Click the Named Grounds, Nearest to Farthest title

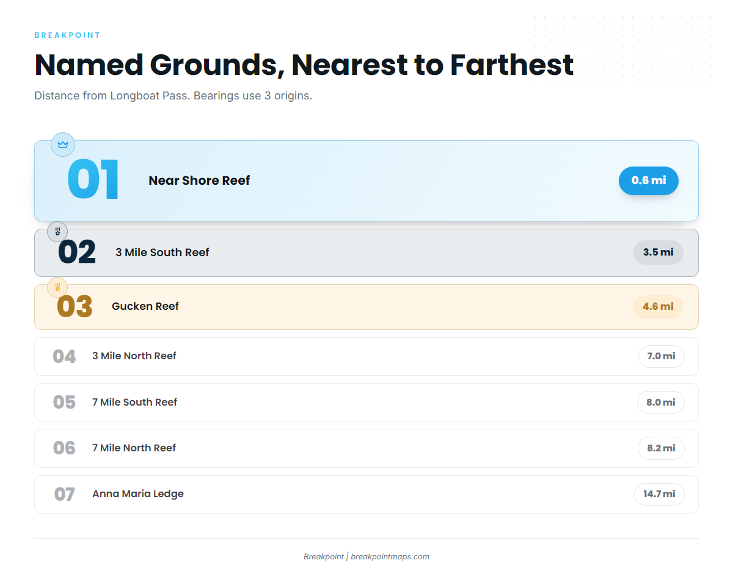click(304, 65)
